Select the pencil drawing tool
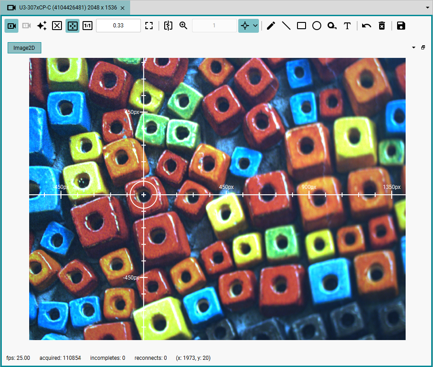The height and width of the screenshot is (367, 433). tap(271, 26)
